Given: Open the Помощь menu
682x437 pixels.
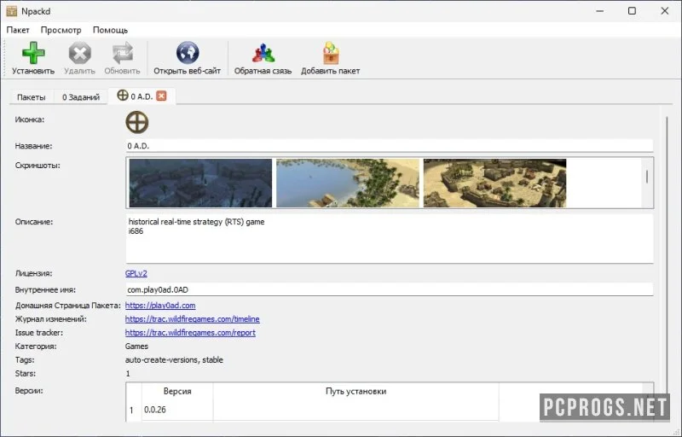Looking at the screenshot, I should click(x=111, y=30).
